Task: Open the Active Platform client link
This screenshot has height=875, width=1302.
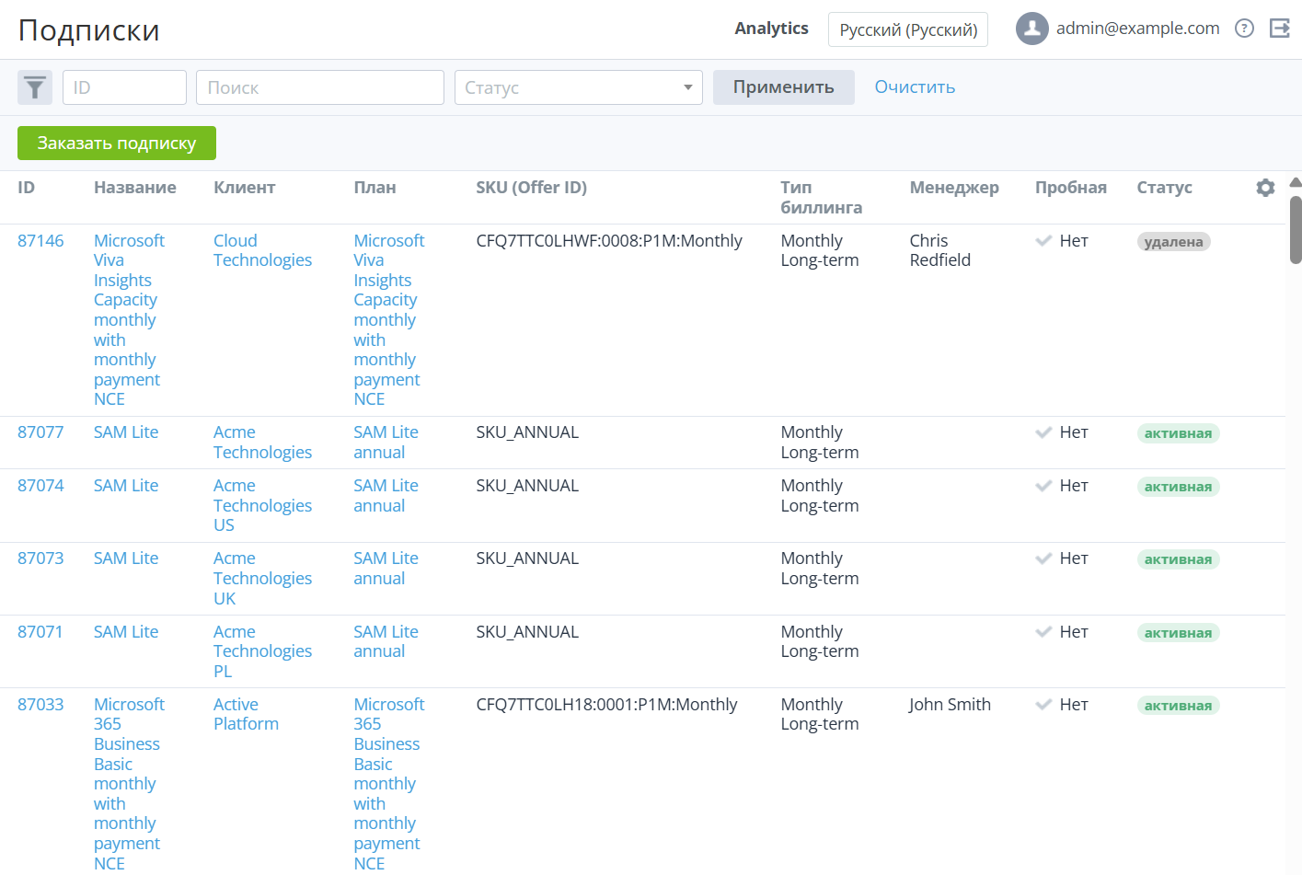Action: click(x=246, y=714)
